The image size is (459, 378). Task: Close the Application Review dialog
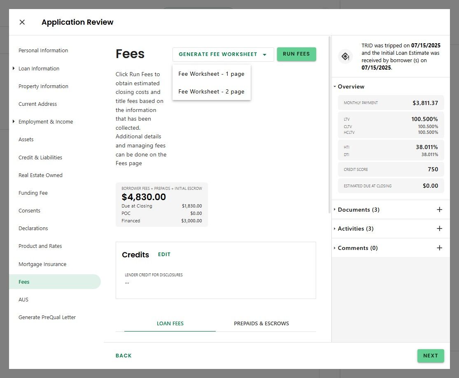(22, 22)
